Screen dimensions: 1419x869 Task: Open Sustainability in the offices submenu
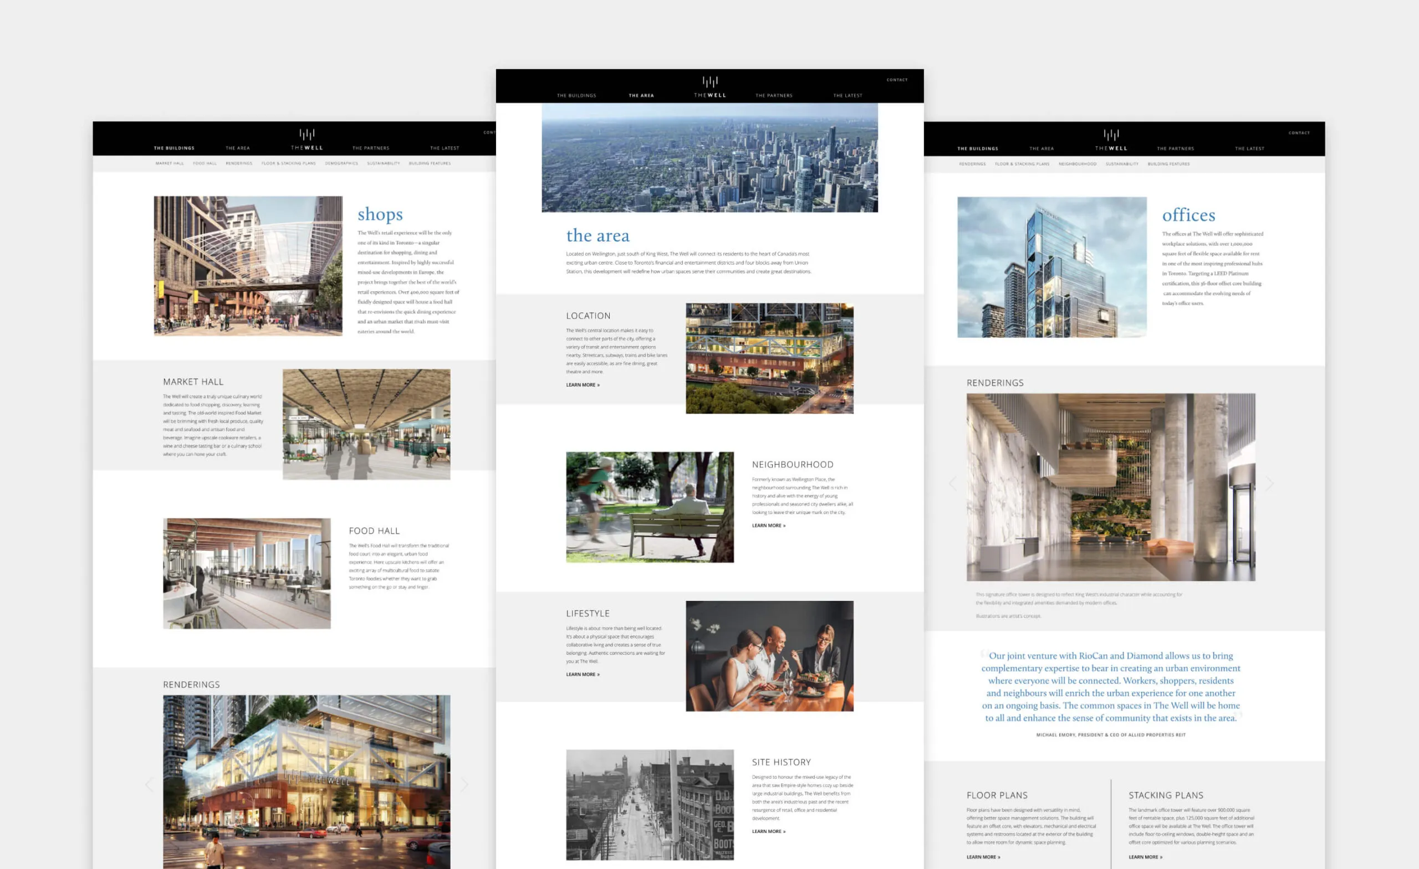[x=1121, y=164]
